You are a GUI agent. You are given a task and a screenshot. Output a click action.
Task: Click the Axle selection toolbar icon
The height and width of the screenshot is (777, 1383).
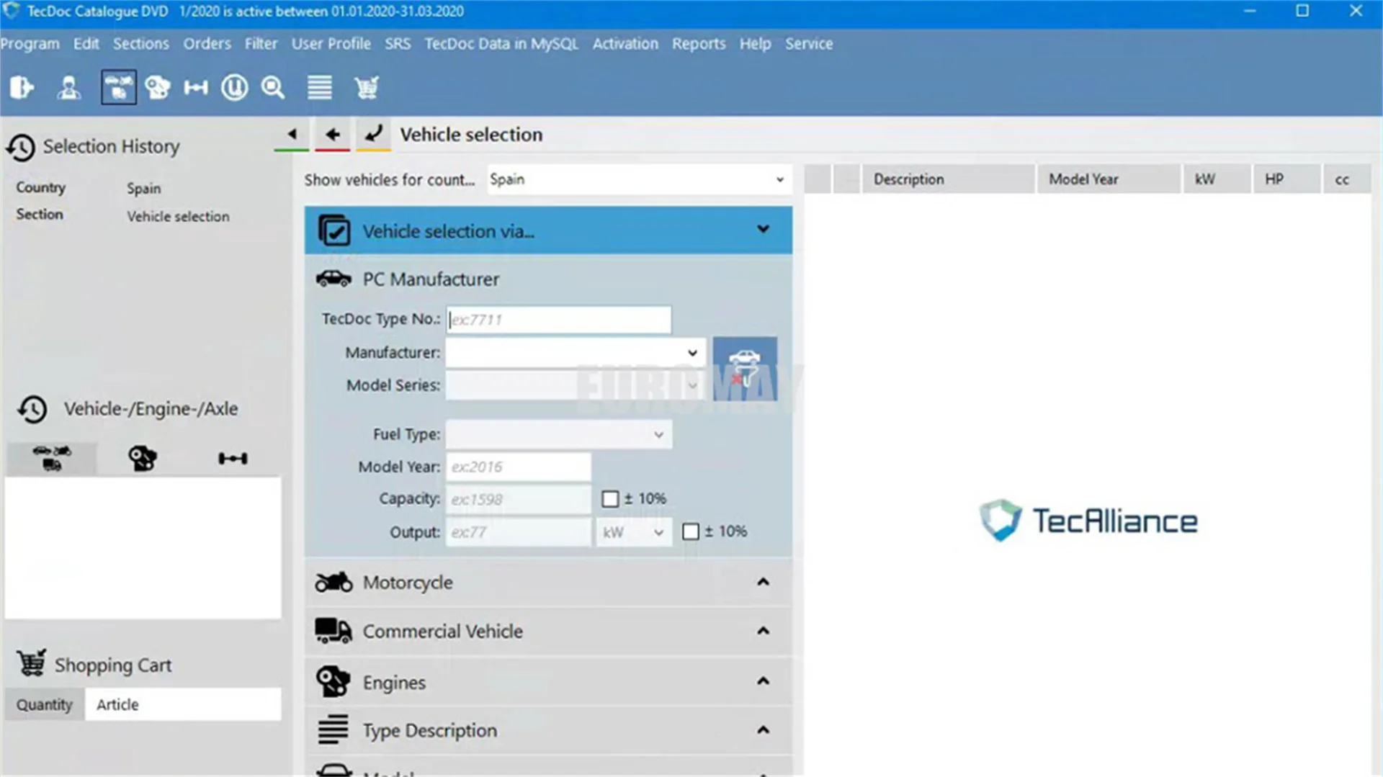pyautogui.click(x=195, y=86)
